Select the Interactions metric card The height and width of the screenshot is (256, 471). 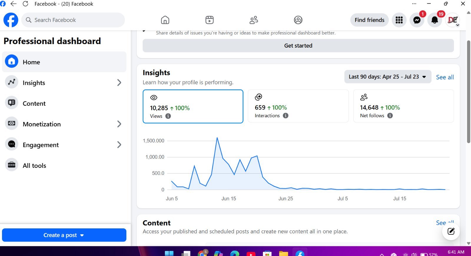click(x=298, y=106)
